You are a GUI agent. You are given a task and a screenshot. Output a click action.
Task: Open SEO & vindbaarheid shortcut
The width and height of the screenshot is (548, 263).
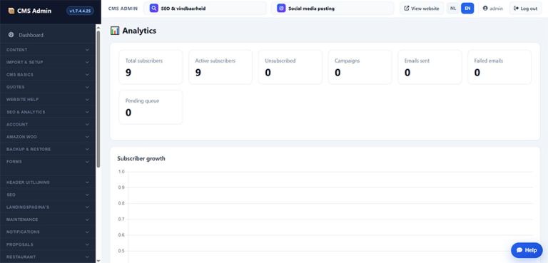point(205,9)
